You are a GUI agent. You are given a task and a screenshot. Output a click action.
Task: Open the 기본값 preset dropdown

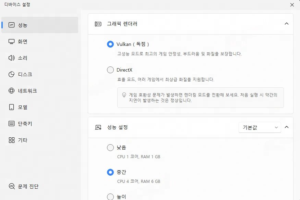point(260,127)
